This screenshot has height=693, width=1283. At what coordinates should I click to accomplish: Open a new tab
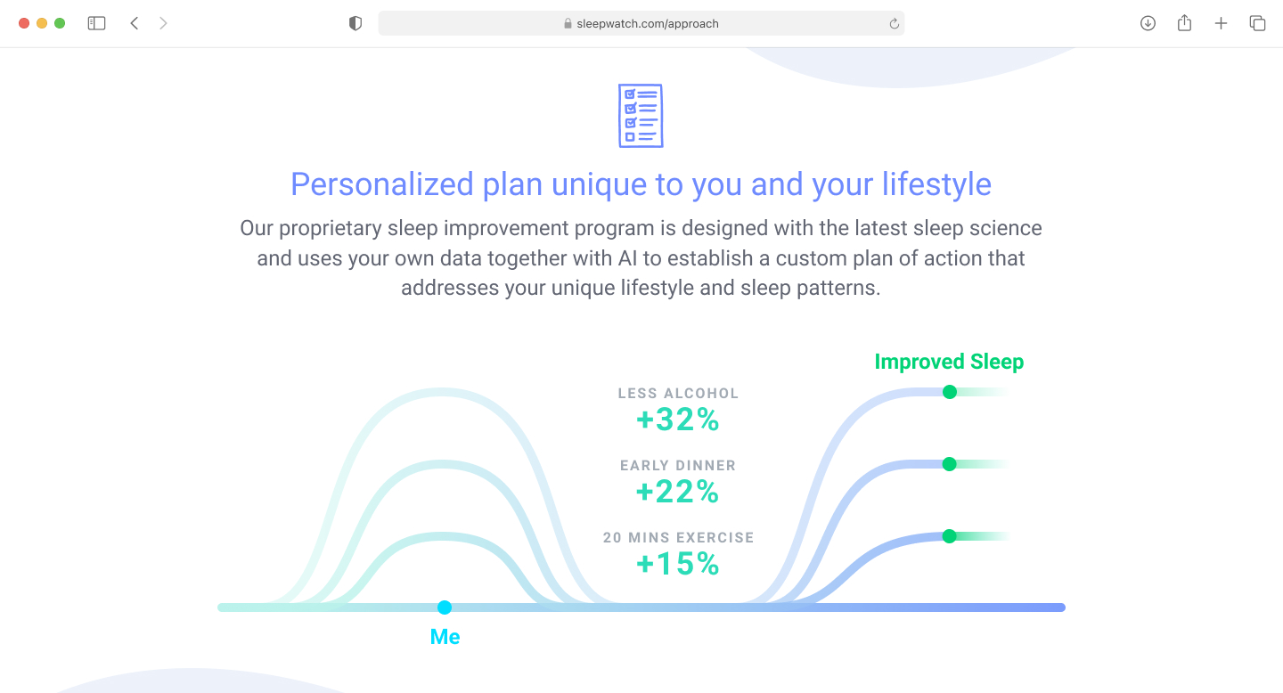[1221, 23]
